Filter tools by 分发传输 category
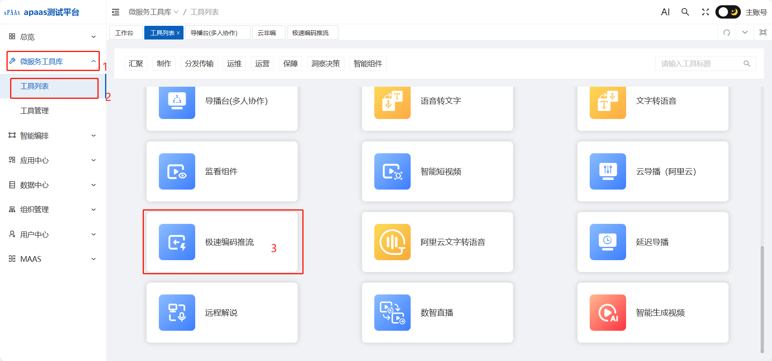The image size is (772, 361). [199, 64]
